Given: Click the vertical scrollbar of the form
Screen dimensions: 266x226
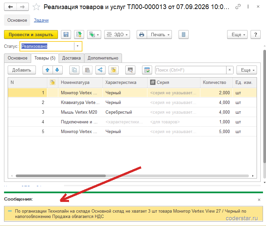Looking at the screenshot, I should point(264,107).
